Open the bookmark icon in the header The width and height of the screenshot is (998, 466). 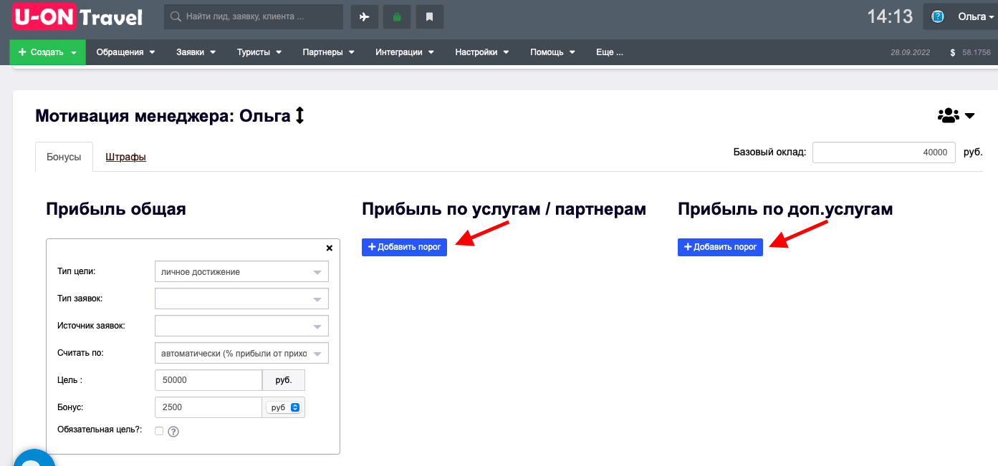[x=430, y=16]
